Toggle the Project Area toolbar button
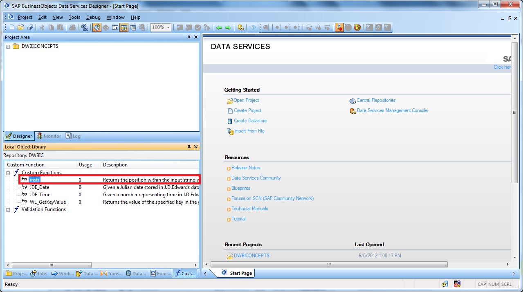 tap(124, 27)
